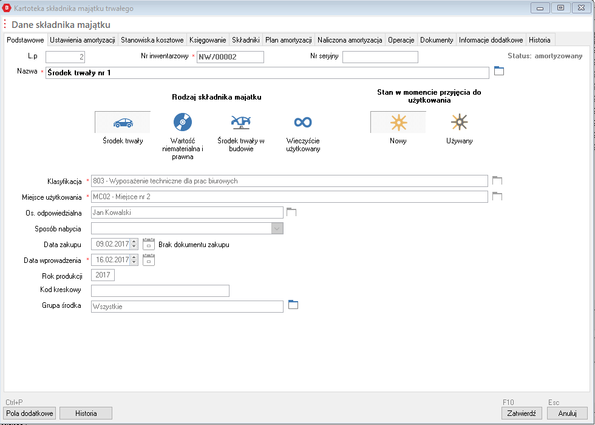Viewport: 595px width, 425px height.
Task: Choose Wartość niematerialna i prawna disc icon
Action: tap(183, 122)
